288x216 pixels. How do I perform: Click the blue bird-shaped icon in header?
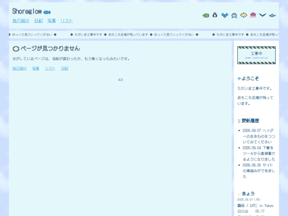pyautogui.click(x=225, y=15)
